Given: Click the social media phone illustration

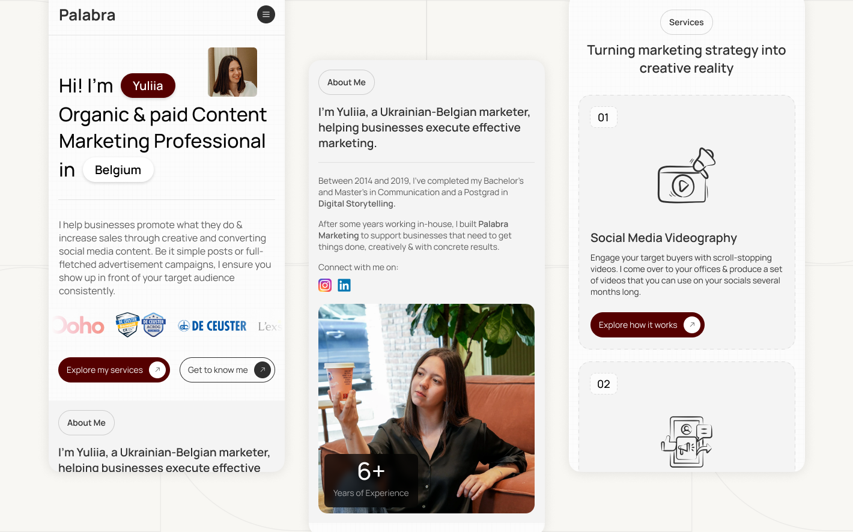Looking at the screenshot, I should [x=687, y=442].
